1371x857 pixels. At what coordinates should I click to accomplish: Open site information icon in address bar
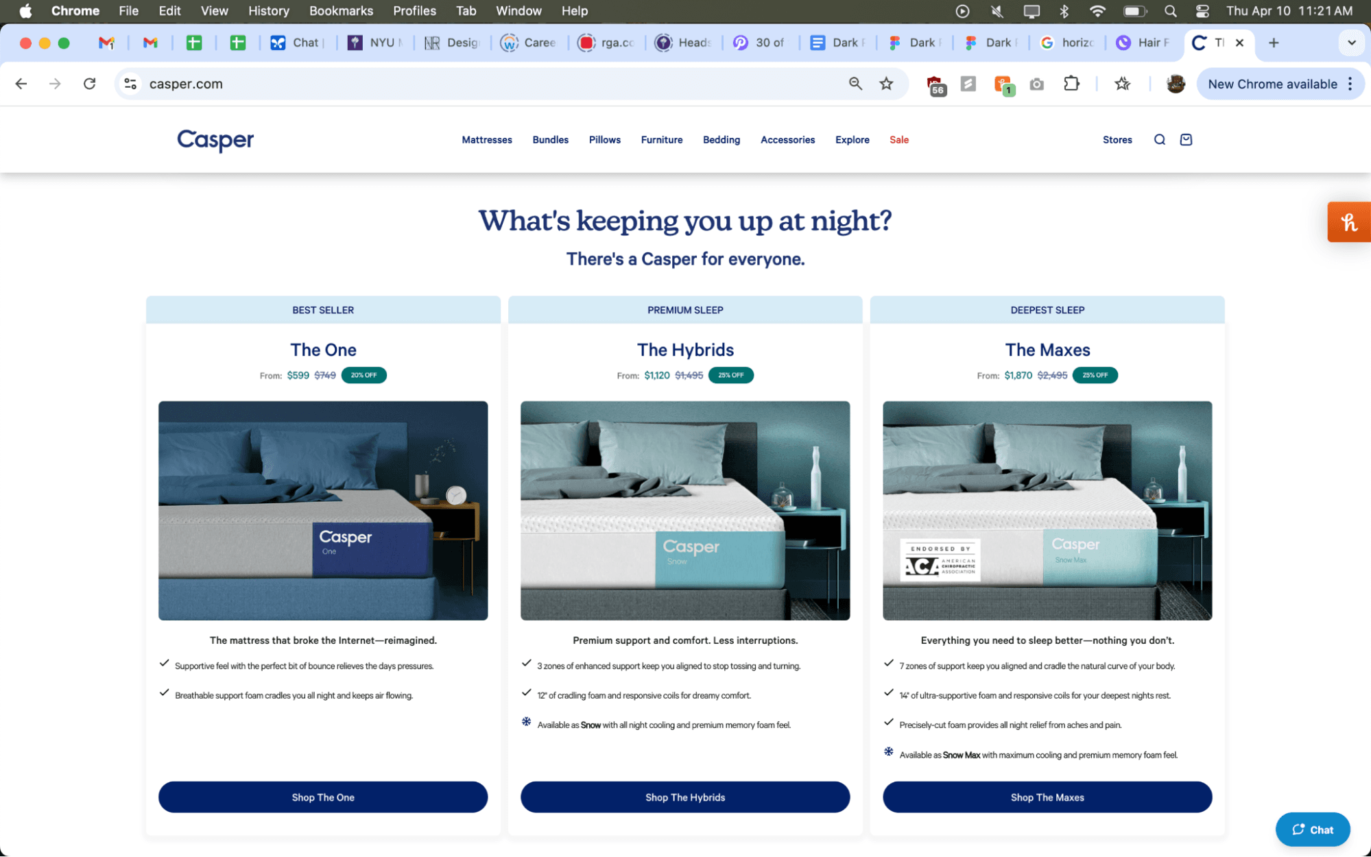pos(130,84)
